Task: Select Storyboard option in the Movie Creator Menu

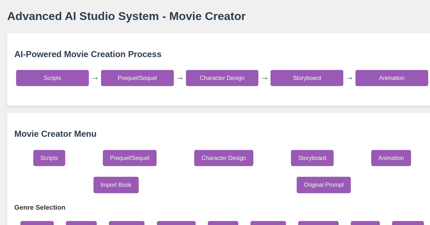Action: (312, 158)
